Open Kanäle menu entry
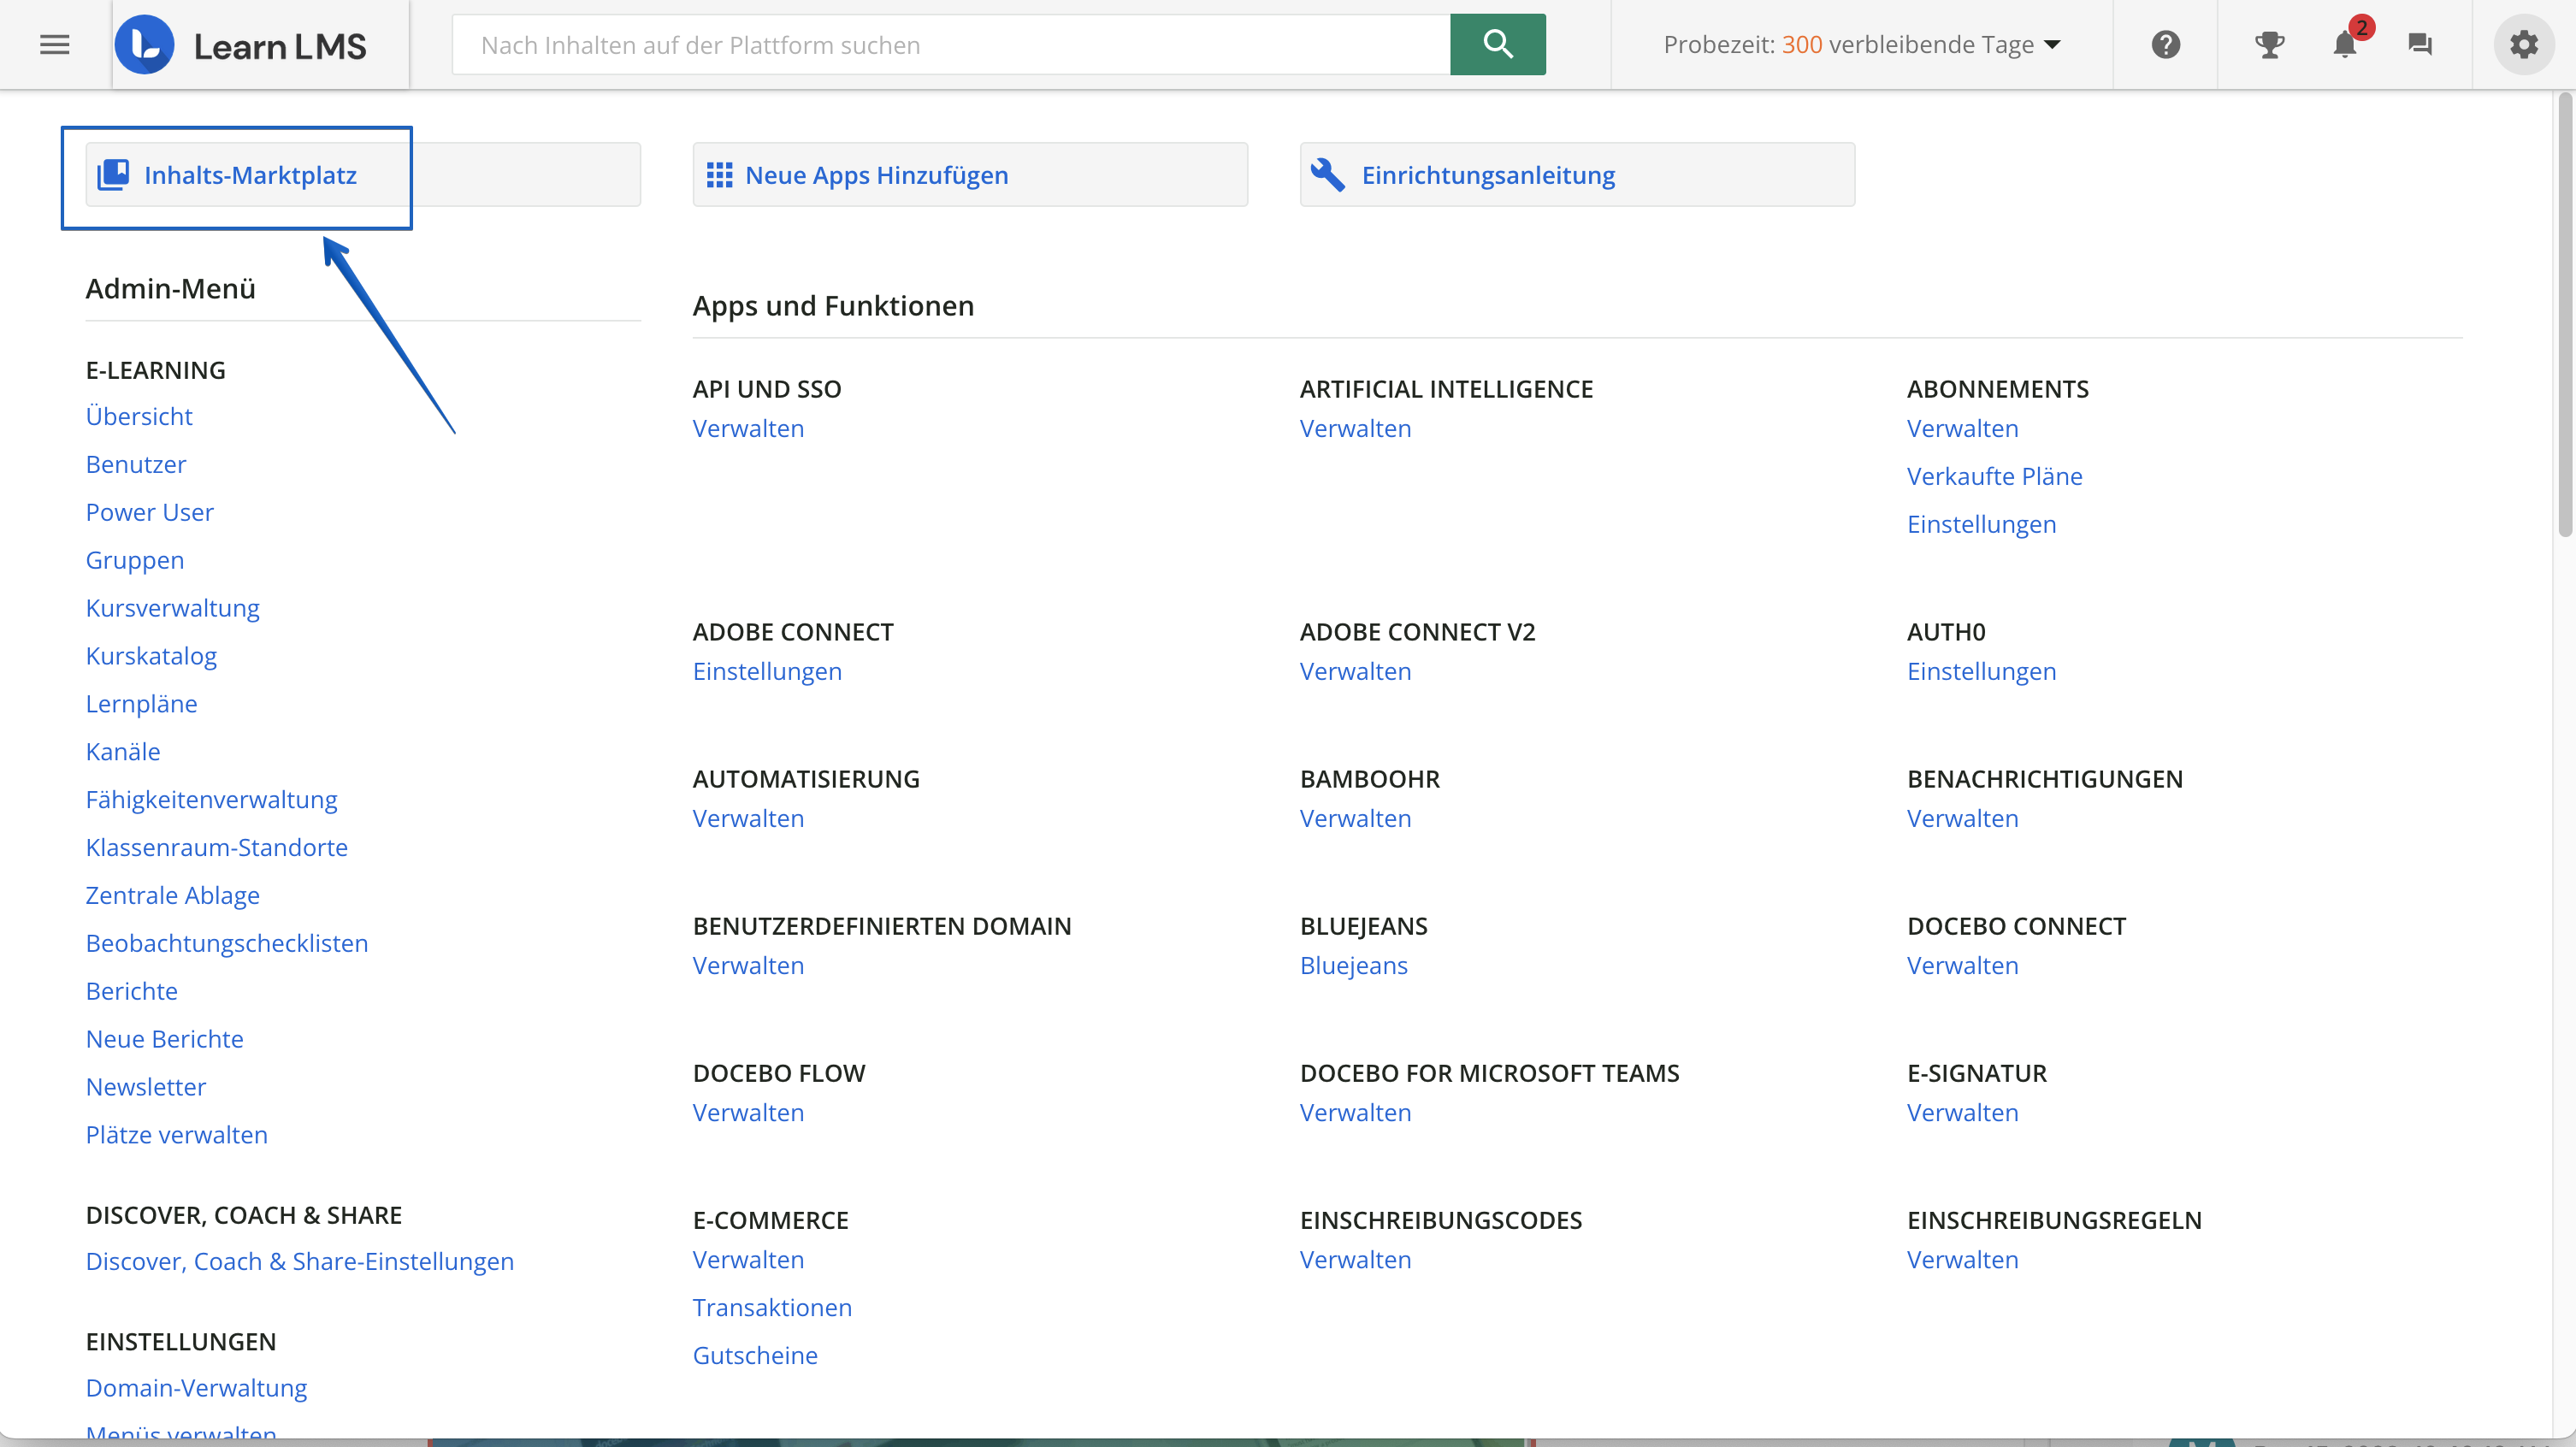Image resolution: width=2576 pixels, height=1447 pixels. (x=123, y=752)
